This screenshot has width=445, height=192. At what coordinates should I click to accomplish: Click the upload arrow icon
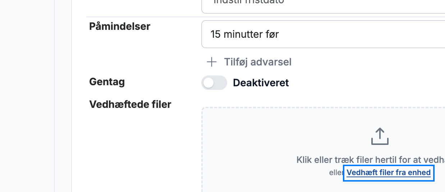tap(380, 137)
